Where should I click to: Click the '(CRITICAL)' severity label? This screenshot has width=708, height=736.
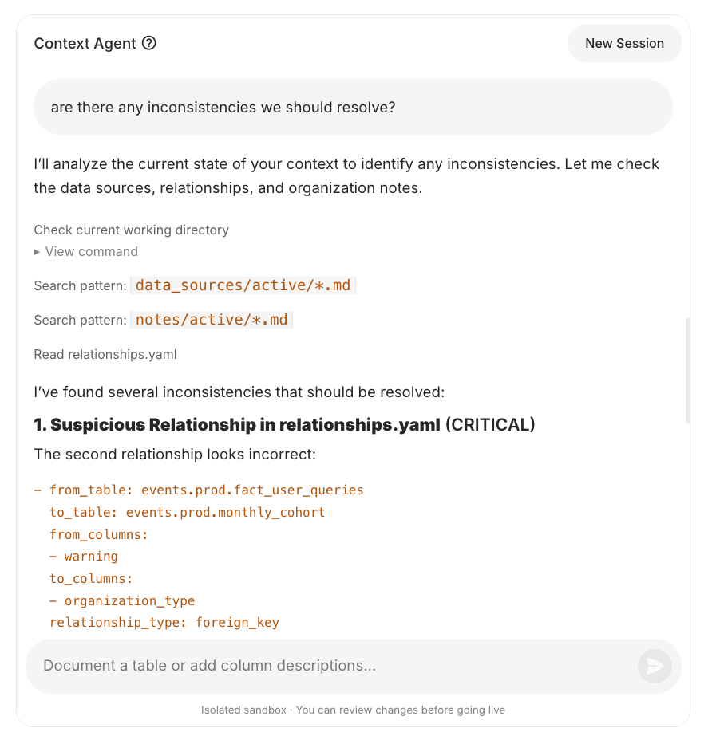[x=490, y=425]
